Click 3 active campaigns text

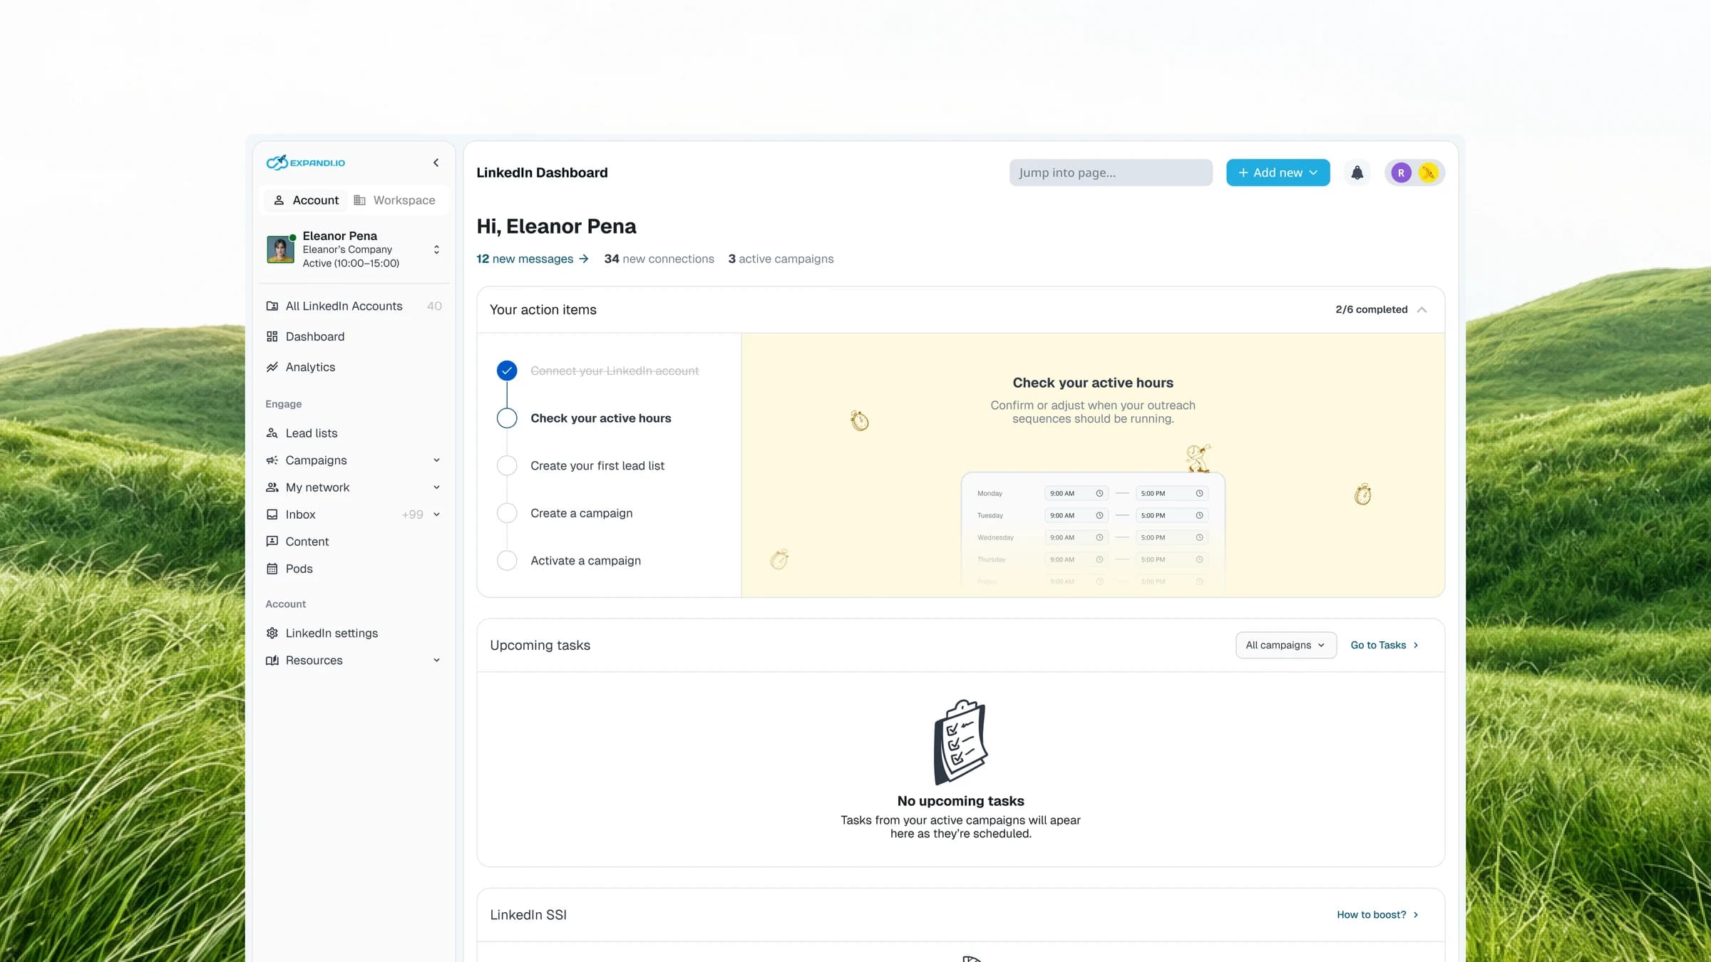click(781, 259)
